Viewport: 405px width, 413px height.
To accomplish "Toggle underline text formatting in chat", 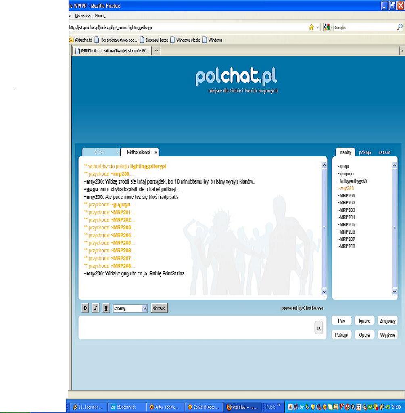I will point(106,308).
